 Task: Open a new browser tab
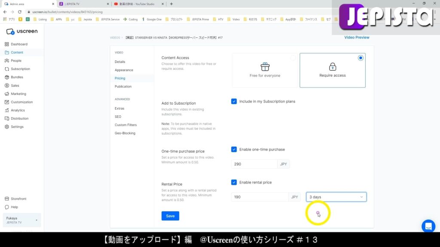[x=171, y=4]
